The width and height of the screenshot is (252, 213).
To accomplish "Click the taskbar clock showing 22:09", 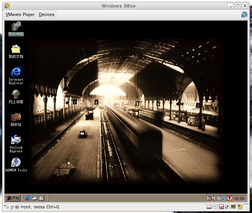I will point(239,198).
